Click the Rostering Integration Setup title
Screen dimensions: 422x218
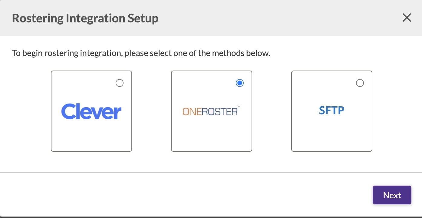coord(85,18)
